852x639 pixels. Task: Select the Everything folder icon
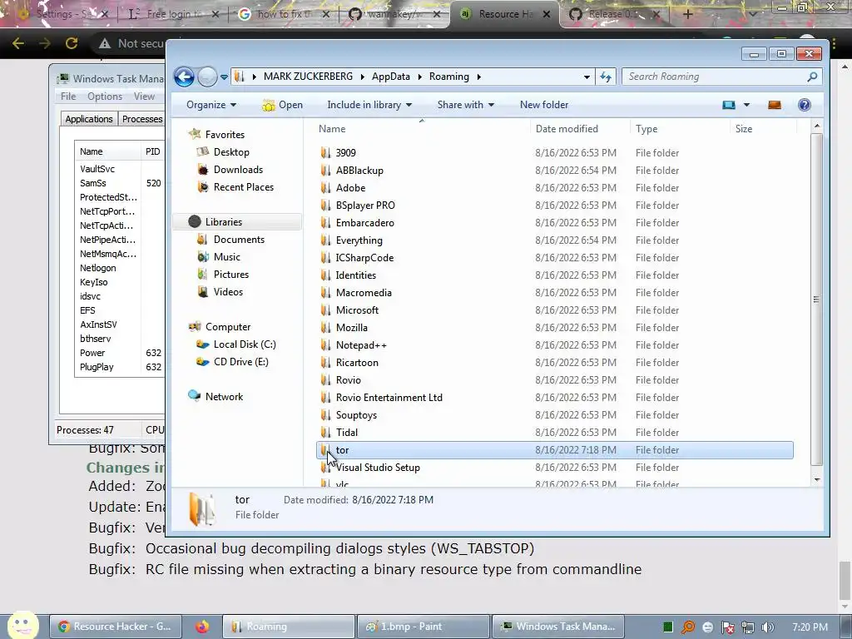(x=325, y=240)
